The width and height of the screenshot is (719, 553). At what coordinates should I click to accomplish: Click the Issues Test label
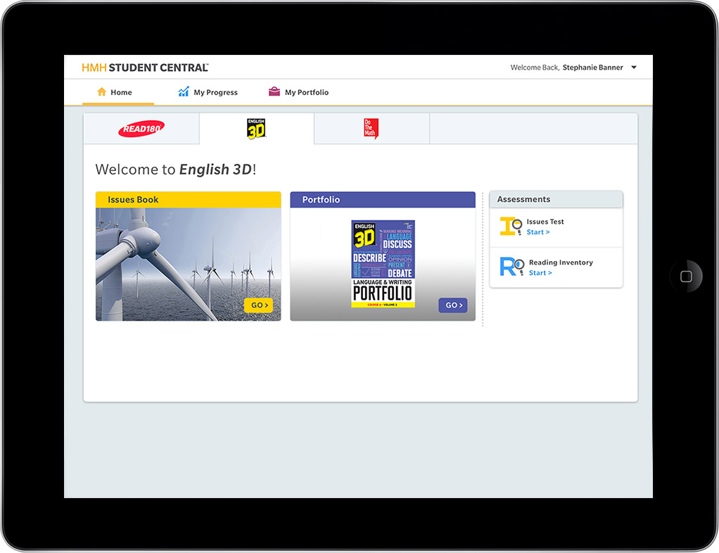tap(545, 222)
